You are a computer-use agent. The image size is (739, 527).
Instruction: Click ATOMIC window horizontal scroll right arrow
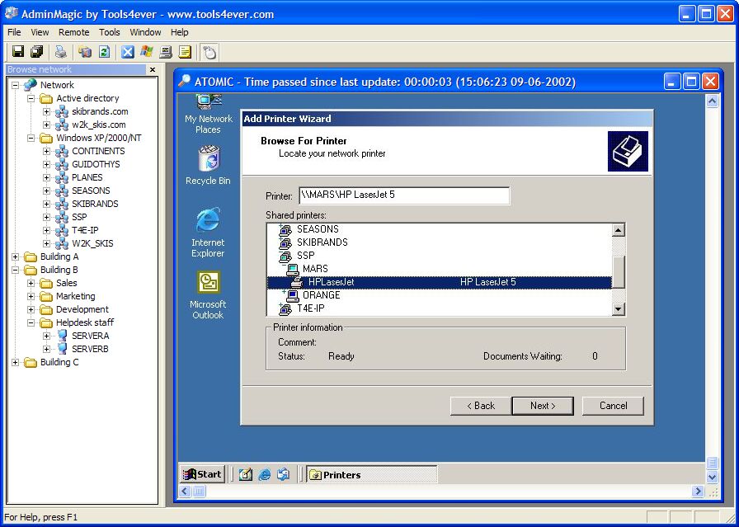click(698, 492)
